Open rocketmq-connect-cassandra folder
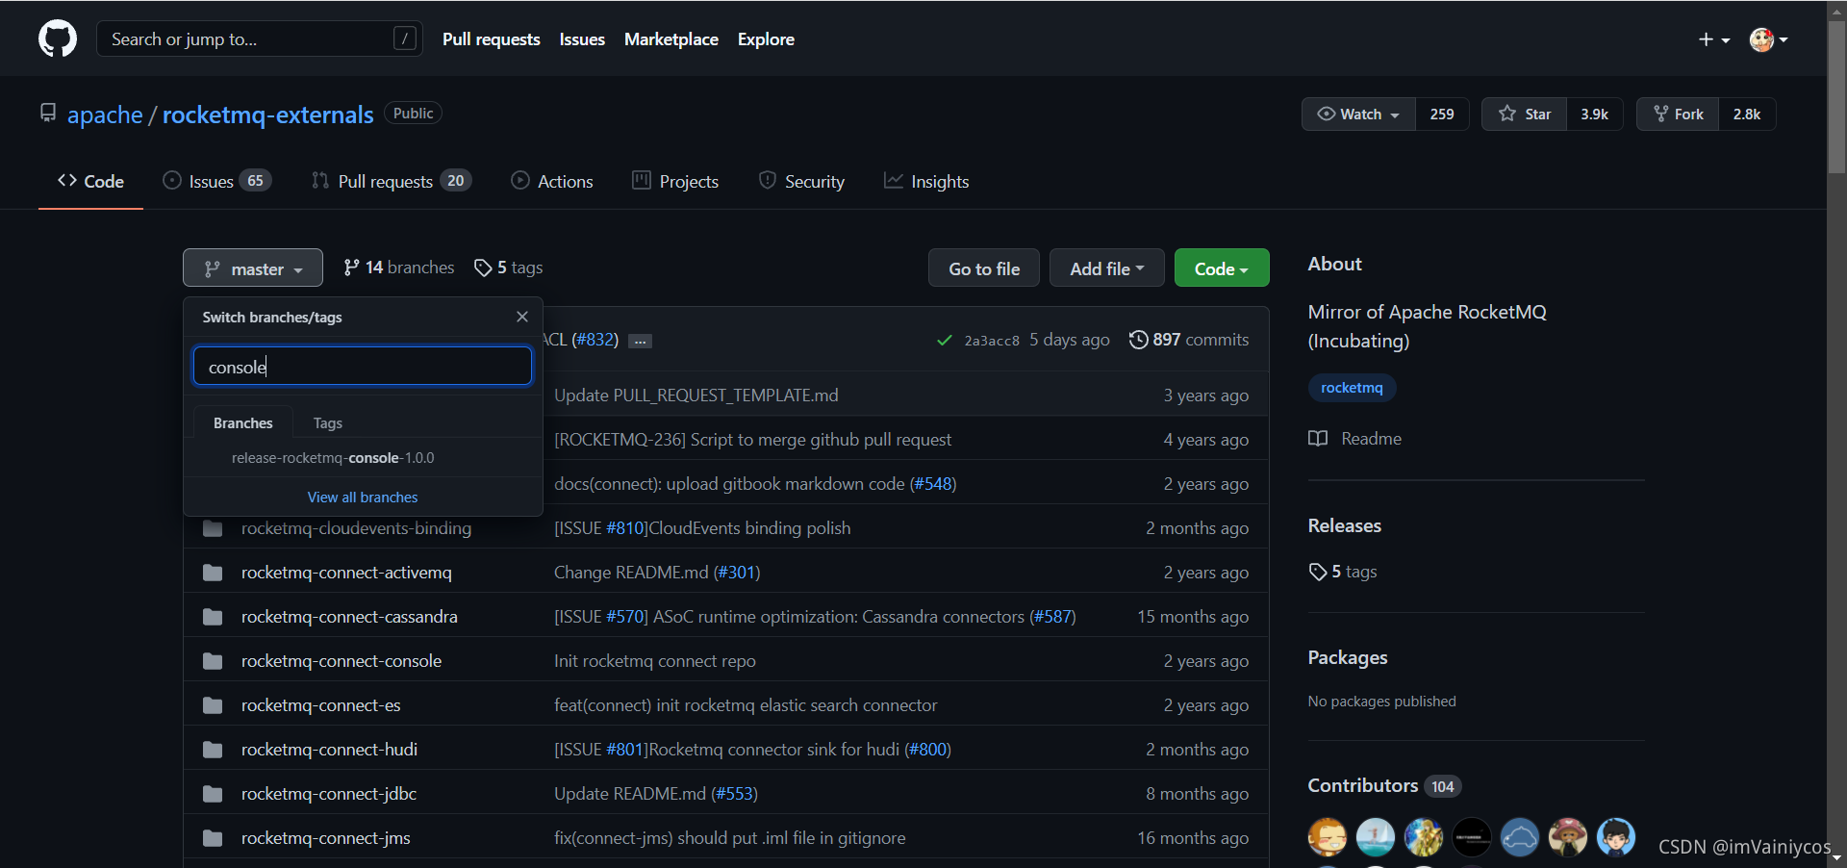Image resolution: width=1847 pixels, height=868 pixels. click(x=349, y=617)
